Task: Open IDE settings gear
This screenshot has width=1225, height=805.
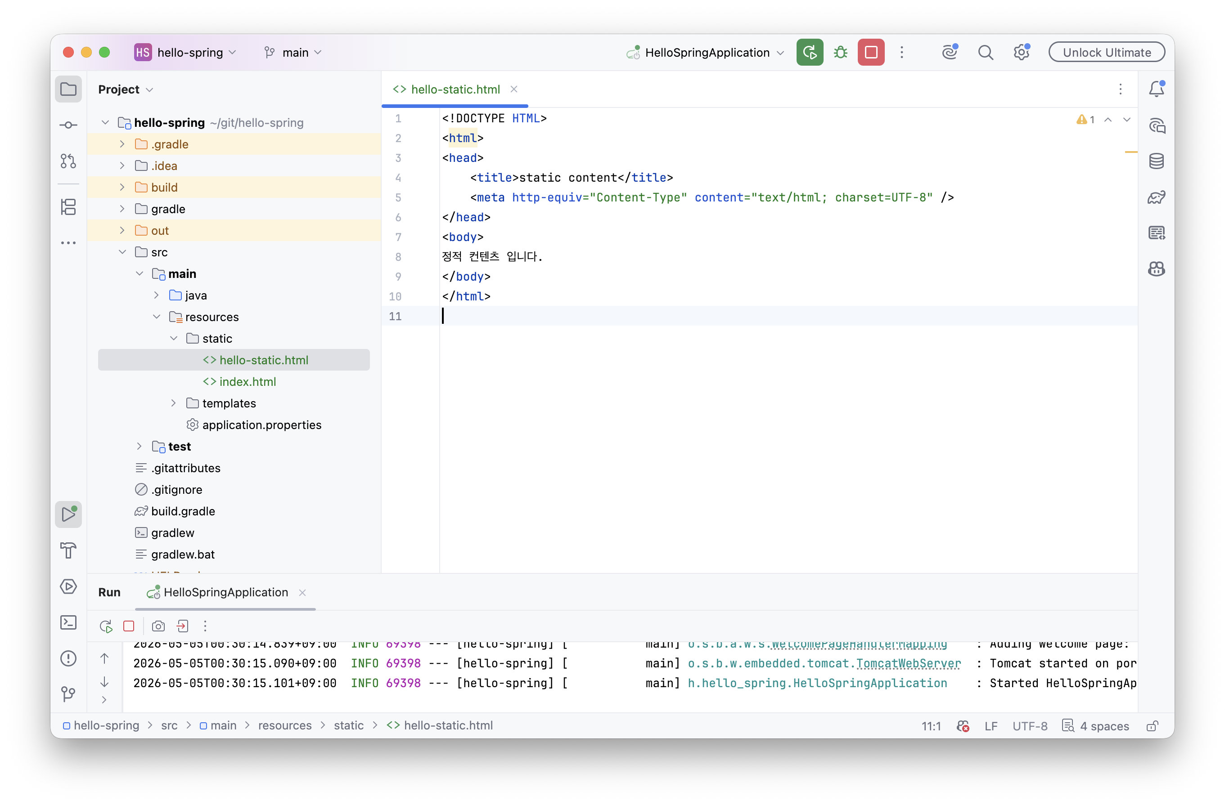Action: (1021, 52)
